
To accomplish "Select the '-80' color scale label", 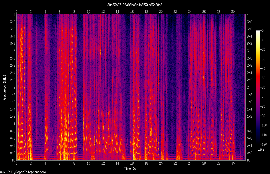I will (x=263, y=107).
